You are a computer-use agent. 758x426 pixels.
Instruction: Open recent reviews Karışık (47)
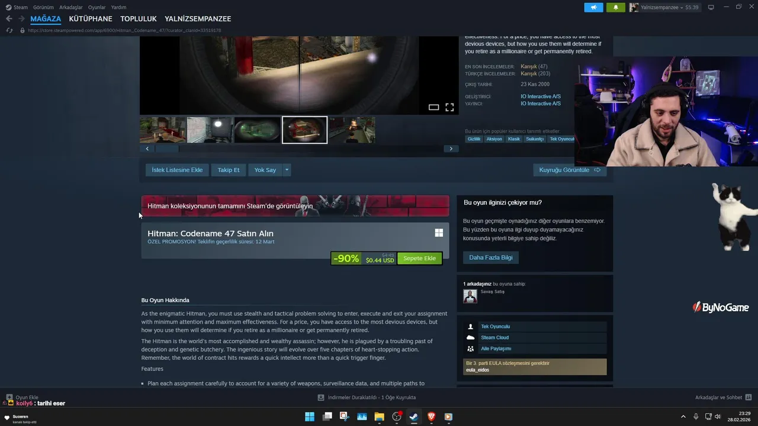(x=534, y=66)
